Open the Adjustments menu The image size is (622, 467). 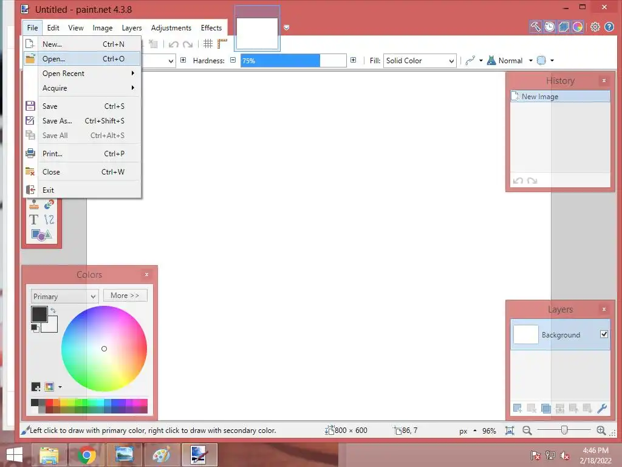[x=171, y=28]
